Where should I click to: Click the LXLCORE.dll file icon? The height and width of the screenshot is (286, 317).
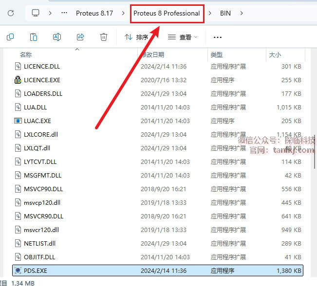point(18,134)
